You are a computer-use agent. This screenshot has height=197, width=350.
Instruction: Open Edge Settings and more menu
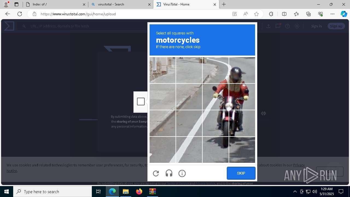[x=332, y=14]
